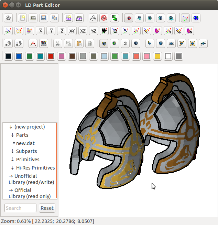The height and width of the screenshot is (225, 218).
Task: Click the Open folder icon
Action: (x=33, y=18)
